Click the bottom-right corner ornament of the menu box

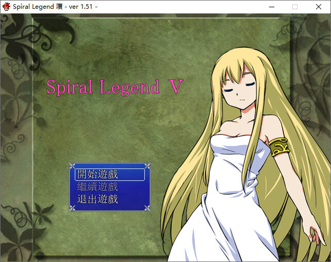[147, 208]
